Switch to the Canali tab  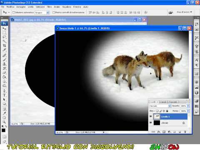(x=163, y=102)
